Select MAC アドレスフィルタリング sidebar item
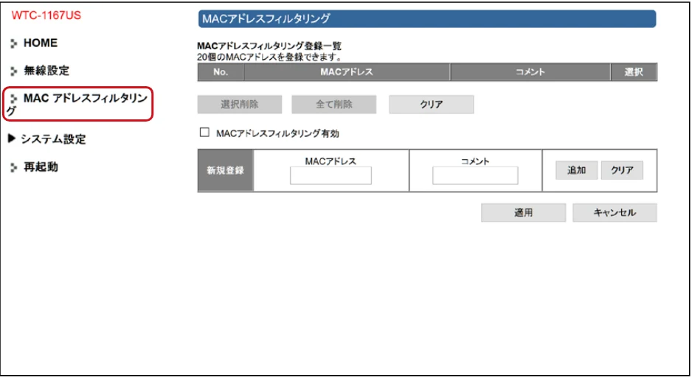The image size is (692, 378). pyautogui.click(x=77, y=104)
